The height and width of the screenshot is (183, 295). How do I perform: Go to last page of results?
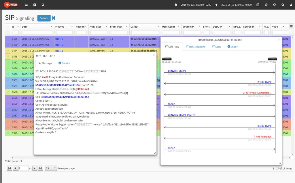[40, 168]
